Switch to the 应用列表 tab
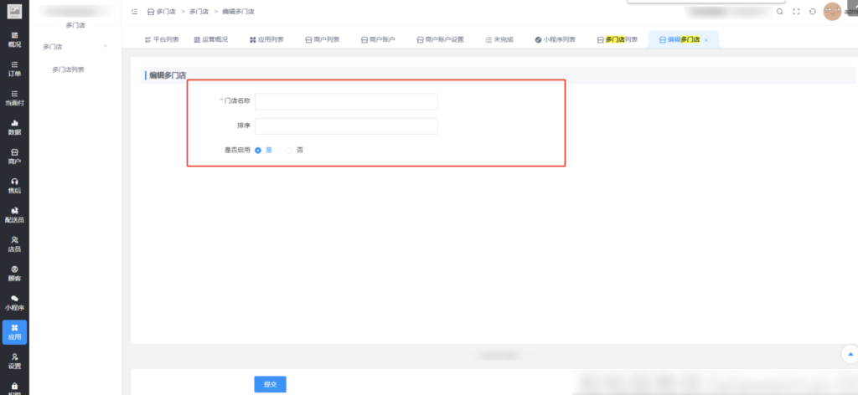The image size is (858, 395). [x=266, y=39]
